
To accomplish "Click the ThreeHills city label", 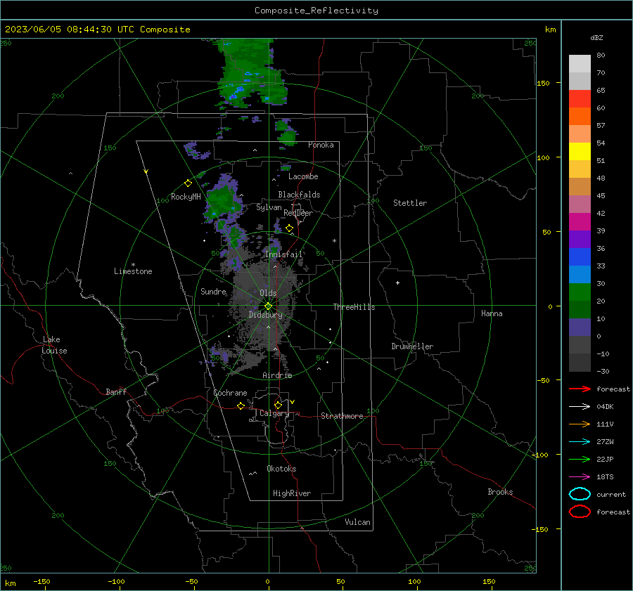I will [x=354, y=307].
